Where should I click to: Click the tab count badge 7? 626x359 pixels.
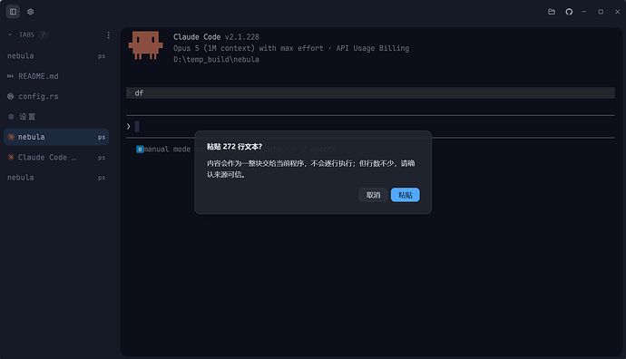[x=44, y=34]
